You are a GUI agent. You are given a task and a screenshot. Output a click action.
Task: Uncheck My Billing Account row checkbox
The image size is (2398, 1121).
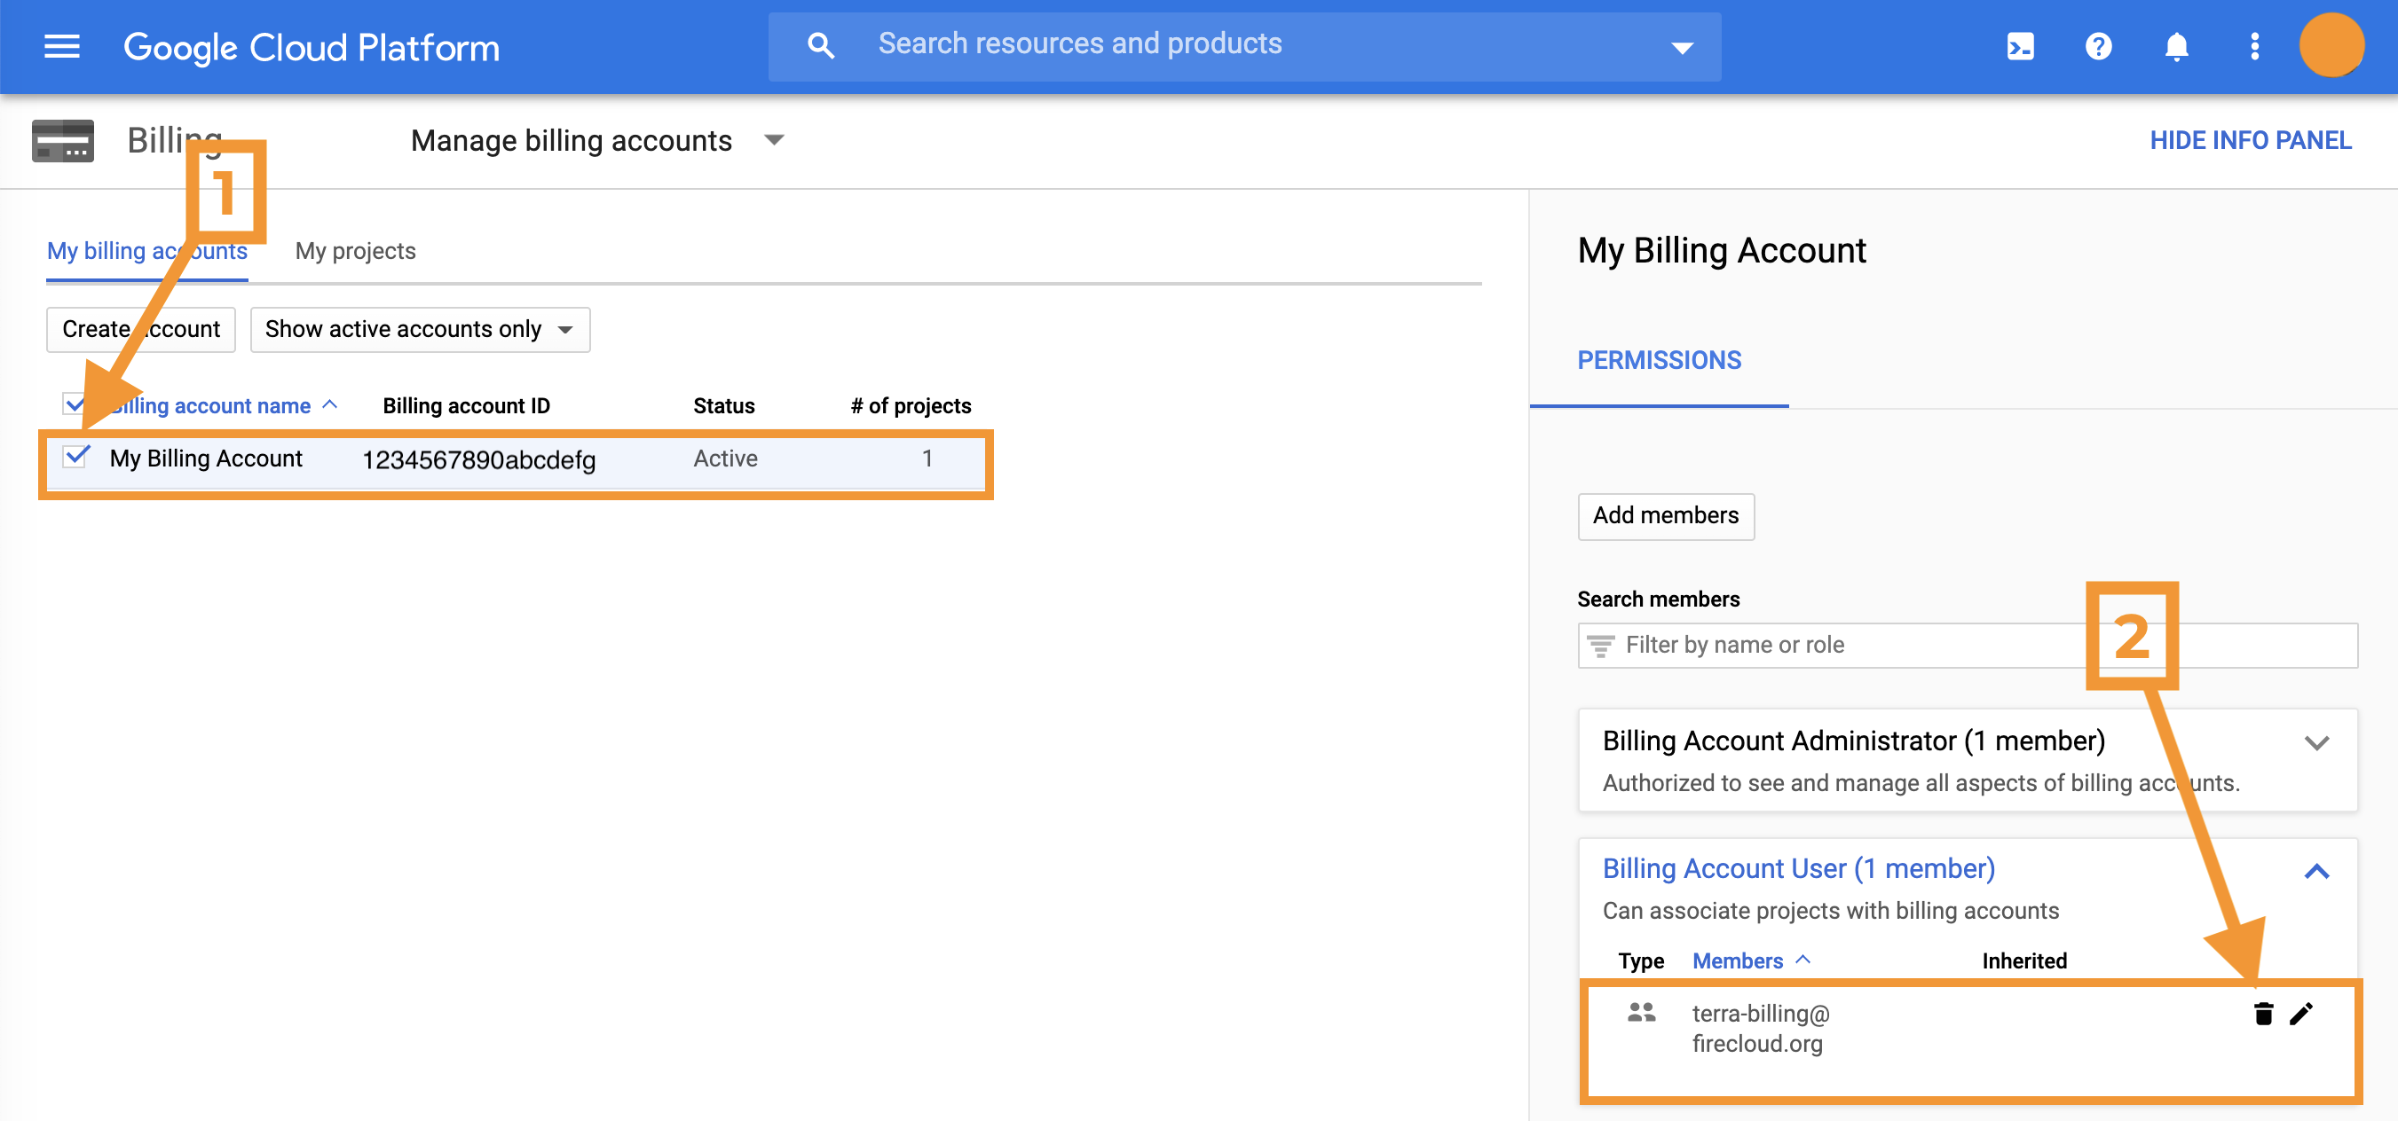[x=75, y=458]
